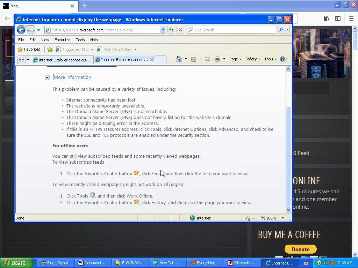Image resolution: width=358 pixels, height=268 pixels.
Task: Open the Favorites menu
Action: point(62,40)
